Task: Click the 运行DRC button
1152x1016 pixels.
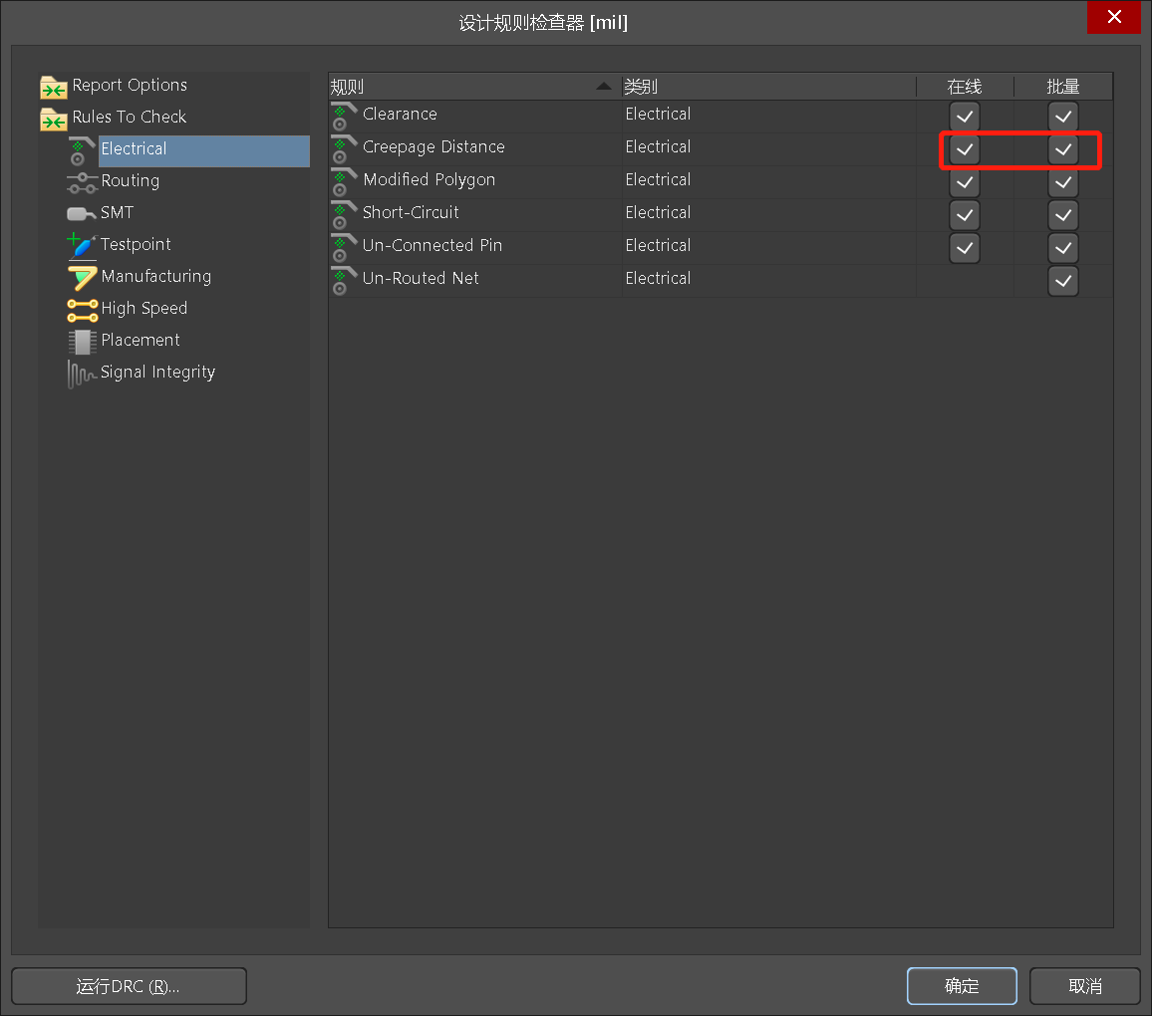Action: tap(129, 986)
